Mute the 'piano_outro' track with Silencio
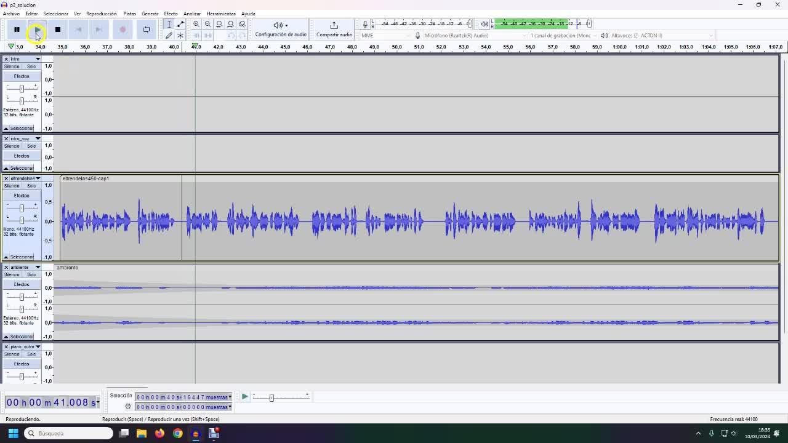The width and height of the screenshot is (788, 443). click(12, 354)
